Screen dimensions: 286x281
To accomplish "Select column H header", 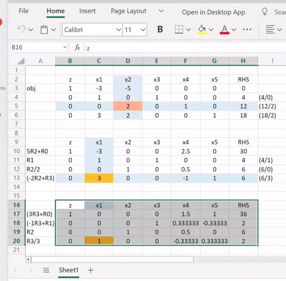I will (x=243, y=61).
